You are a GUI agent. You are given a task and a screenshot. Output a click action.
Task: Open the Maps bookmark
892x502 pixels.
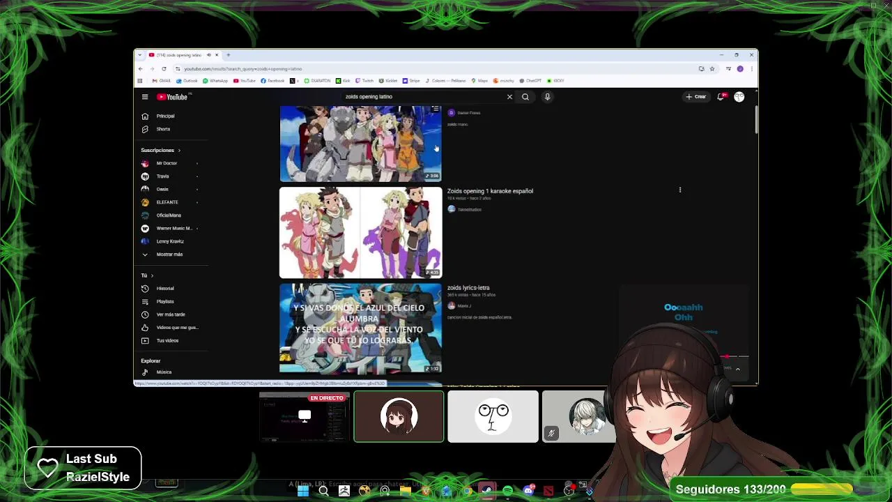click(479, 81)
